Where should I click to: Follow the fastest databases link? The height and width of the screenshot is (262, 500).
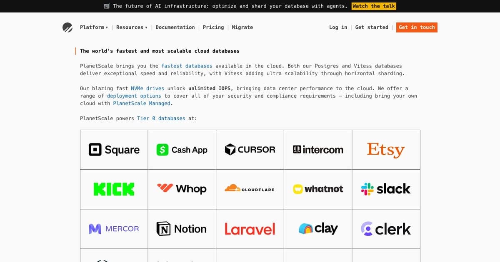point(187,66)
